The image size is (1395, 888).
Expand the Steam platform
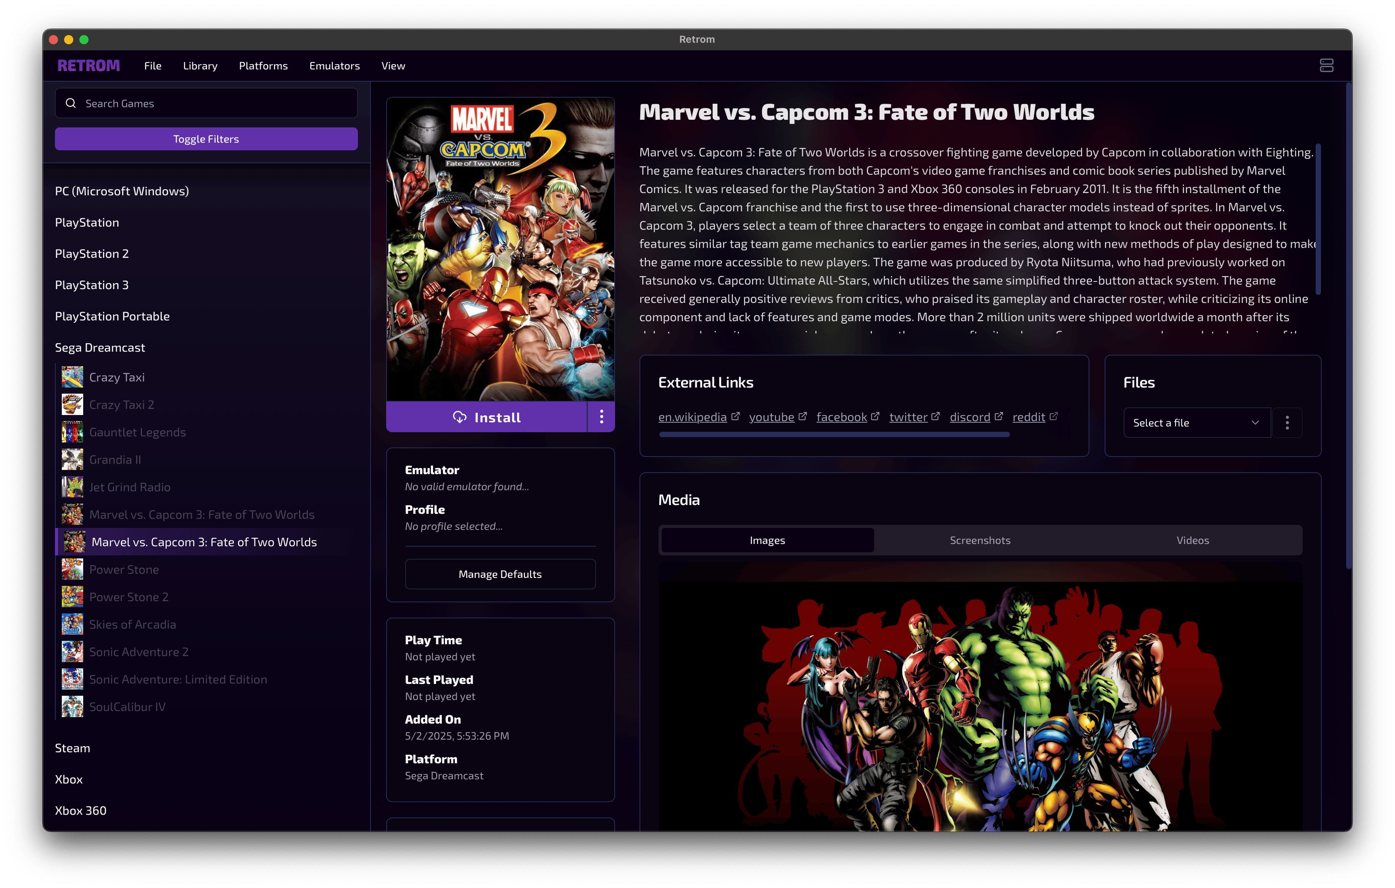click(x=72, y=748)
